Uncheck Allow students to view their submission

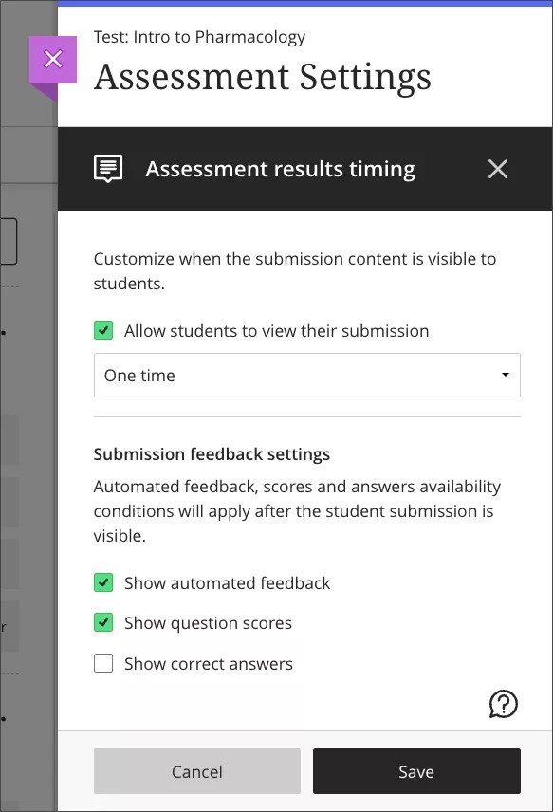(x=103, y=331)
